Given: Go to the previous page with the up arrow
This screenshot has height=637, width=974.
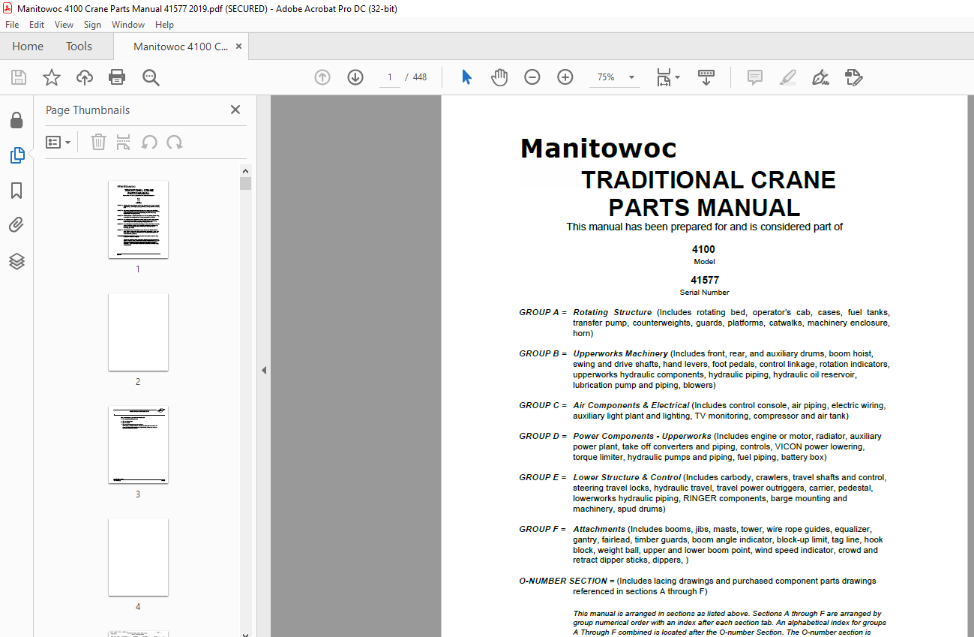Looking at the screenshot, I should pyautogui.click(x=322, y=77).
